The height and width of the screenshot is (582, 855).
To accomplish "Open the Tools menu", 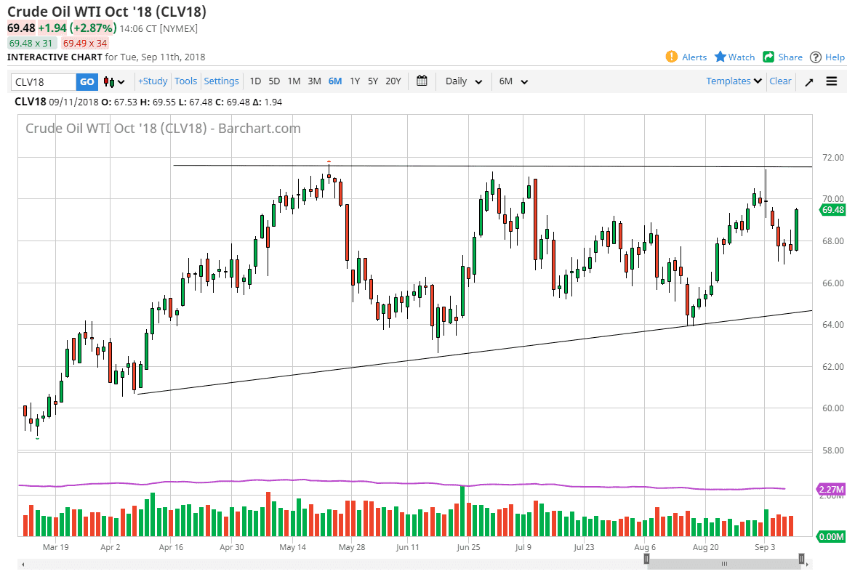I will [185, 81].
